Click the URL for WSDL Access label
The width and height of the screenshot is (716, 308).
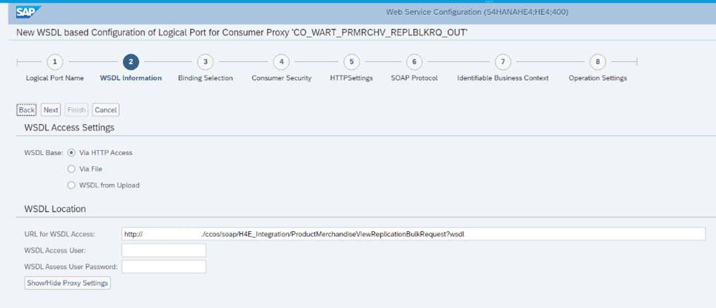pos(59,234)
